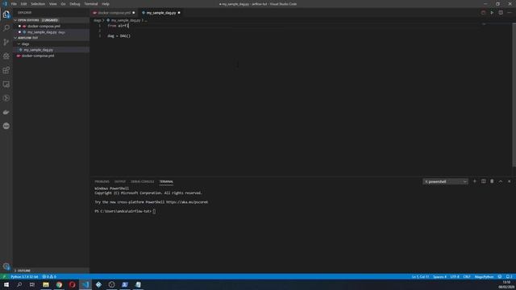Screen dimensions: 516x290
Task: Switch to the Problems panel tab
Action: coord(102,181)
